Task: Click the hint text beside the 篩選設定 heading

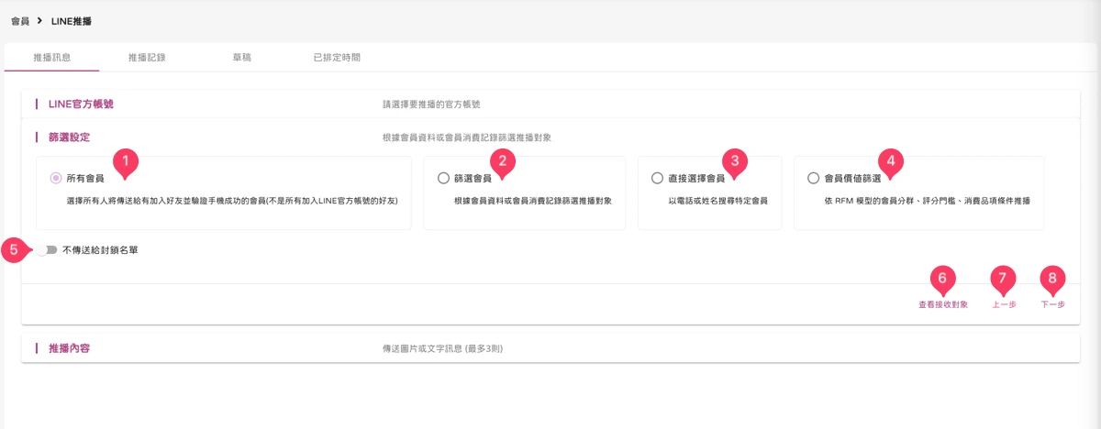Action: click(466, 137)
